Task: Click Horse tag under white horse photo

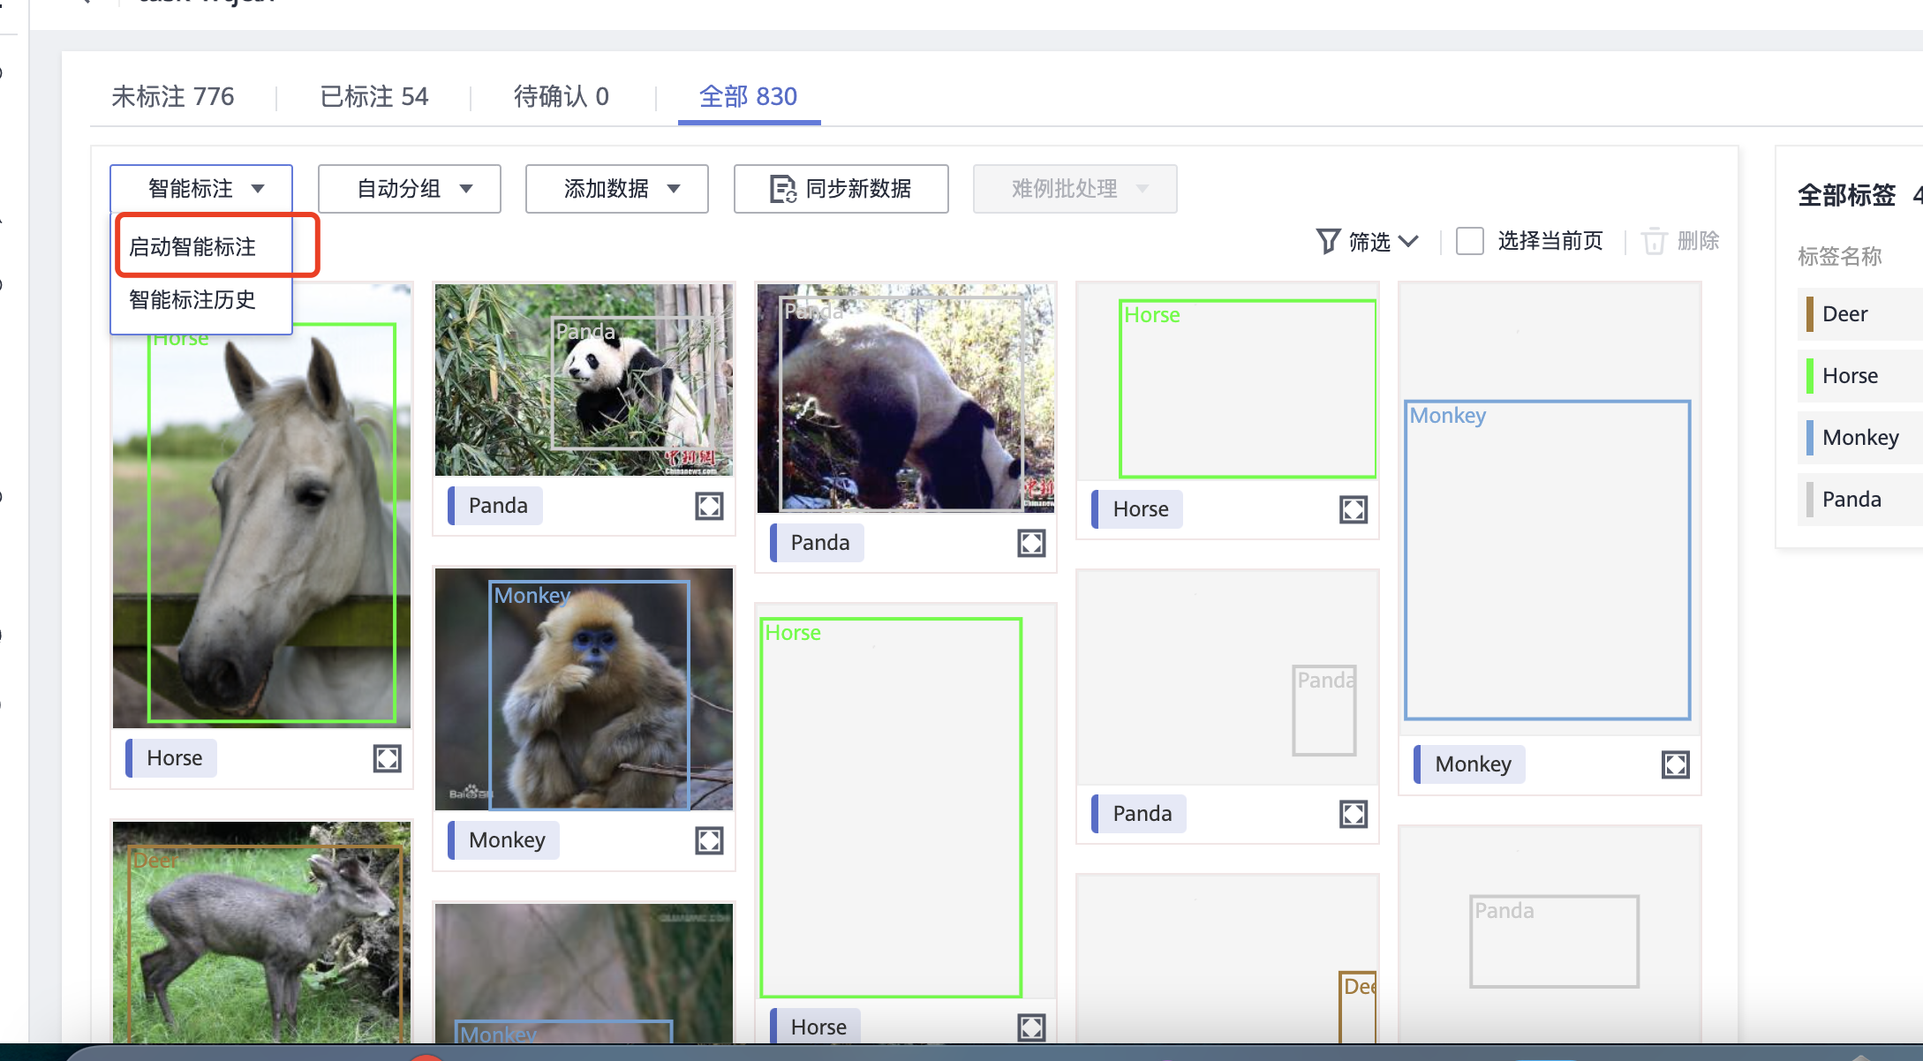Action: pyautogui.click(x=173, y=758)
